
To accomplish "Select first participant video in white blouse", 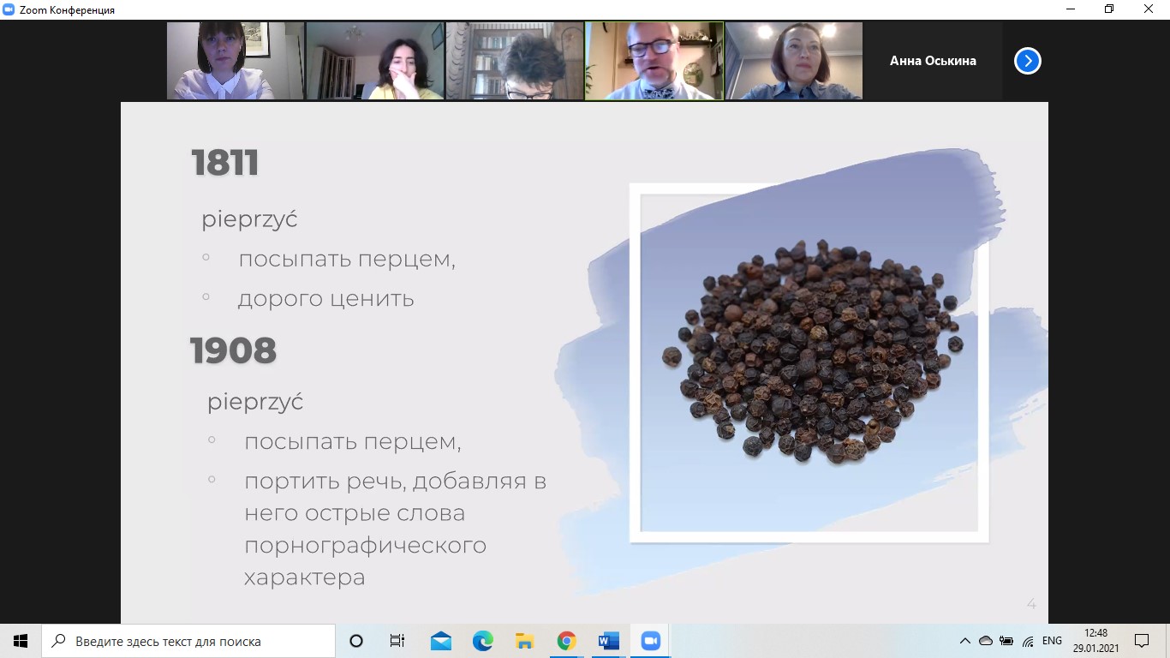I will coord(236,61).
